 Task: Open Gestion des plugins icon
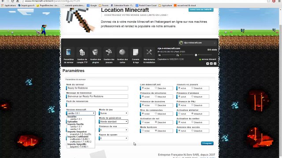pos(96,52)
